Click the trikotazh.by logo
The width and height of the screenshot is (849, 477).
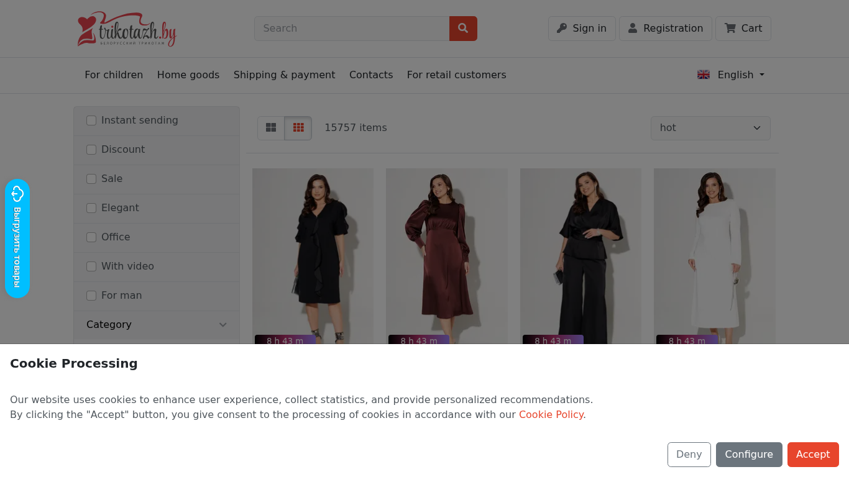(x=127, y=29)
